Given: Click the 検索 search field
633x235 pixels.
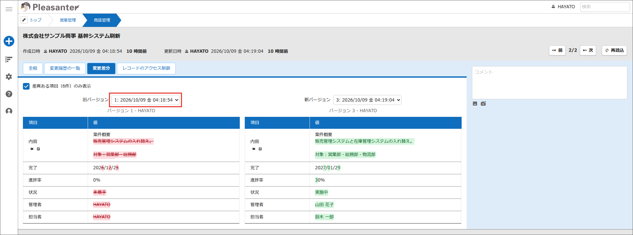Looking at the screenshot, I should (605, 7).
